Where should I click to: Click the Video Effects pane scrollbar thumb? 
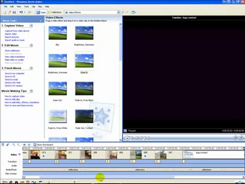(x=120, y=43)
